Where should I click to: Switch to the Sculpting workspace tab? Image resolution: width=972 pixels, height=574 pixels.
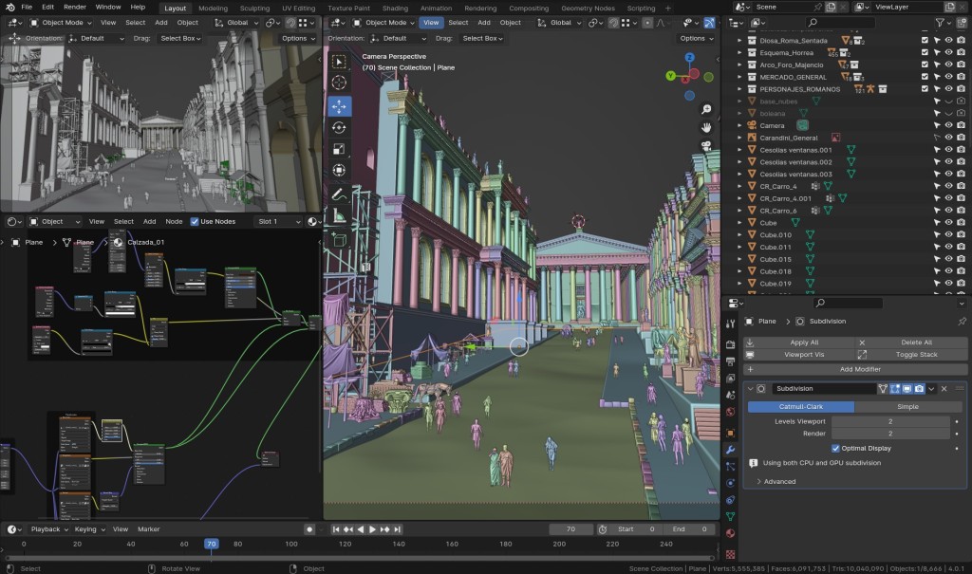click(x=254, y=8)
